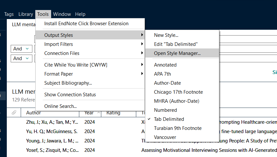The image size is (277, 157).
Task: Select Vancouver output style
Action: 165,137
